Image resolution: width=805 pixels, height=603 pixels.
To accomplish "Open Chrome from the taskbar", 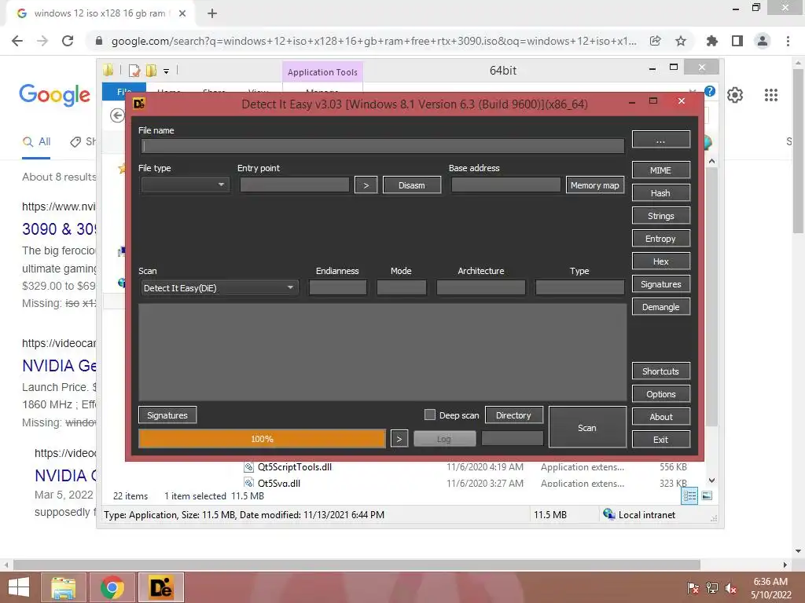I will click(112, 587).
